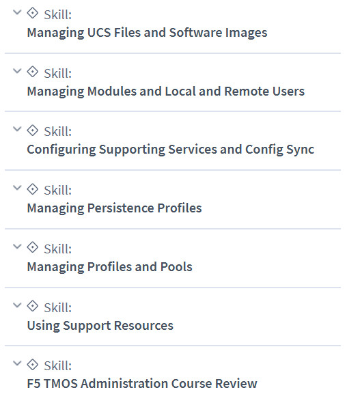
Task: Click 'Skill:' label above Configuring Supporting Services
Action: click(x=57, y=131)
